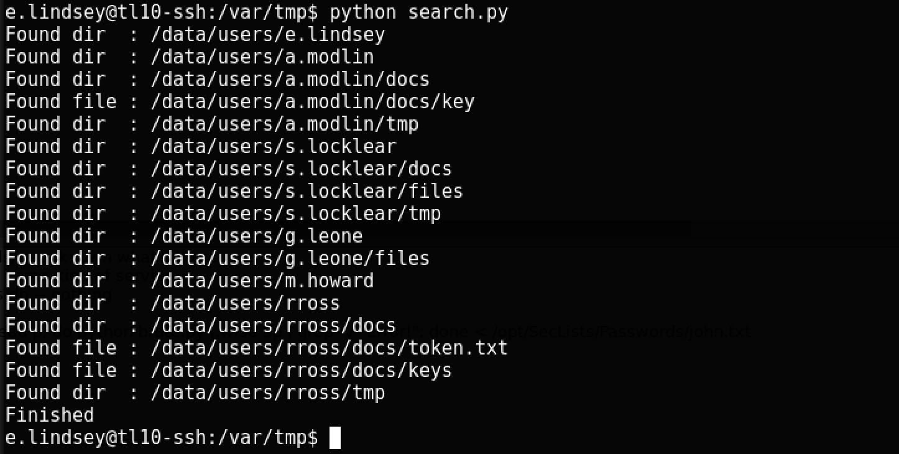
Task: Click the token.txt file path line
Action: 329,348
